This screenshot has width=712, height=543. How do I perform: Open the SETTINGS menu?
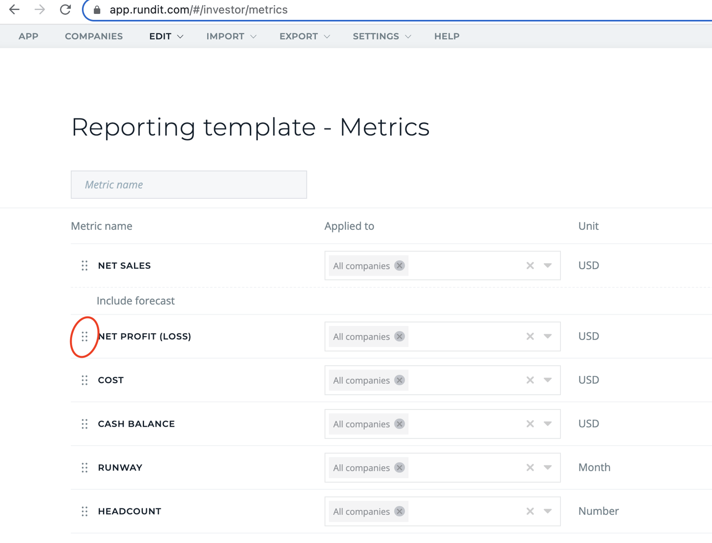click(381, 36)
